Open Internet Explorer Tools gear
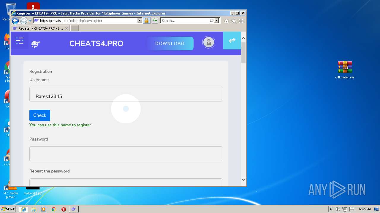This screenshot has width=380, height=213. click(241, 21)
